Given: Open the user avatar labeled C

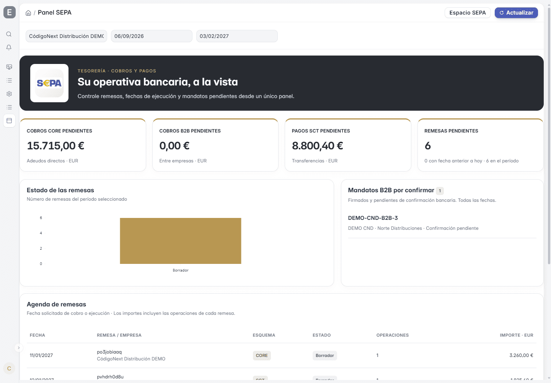Looking at the screenshot, I should pyautogui.click(x=9, y=368).
